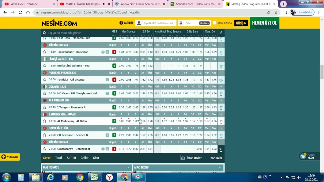Click the info icon in the odds header
The height and width of the screenshot is (182, 324).
tap(221, 33)
